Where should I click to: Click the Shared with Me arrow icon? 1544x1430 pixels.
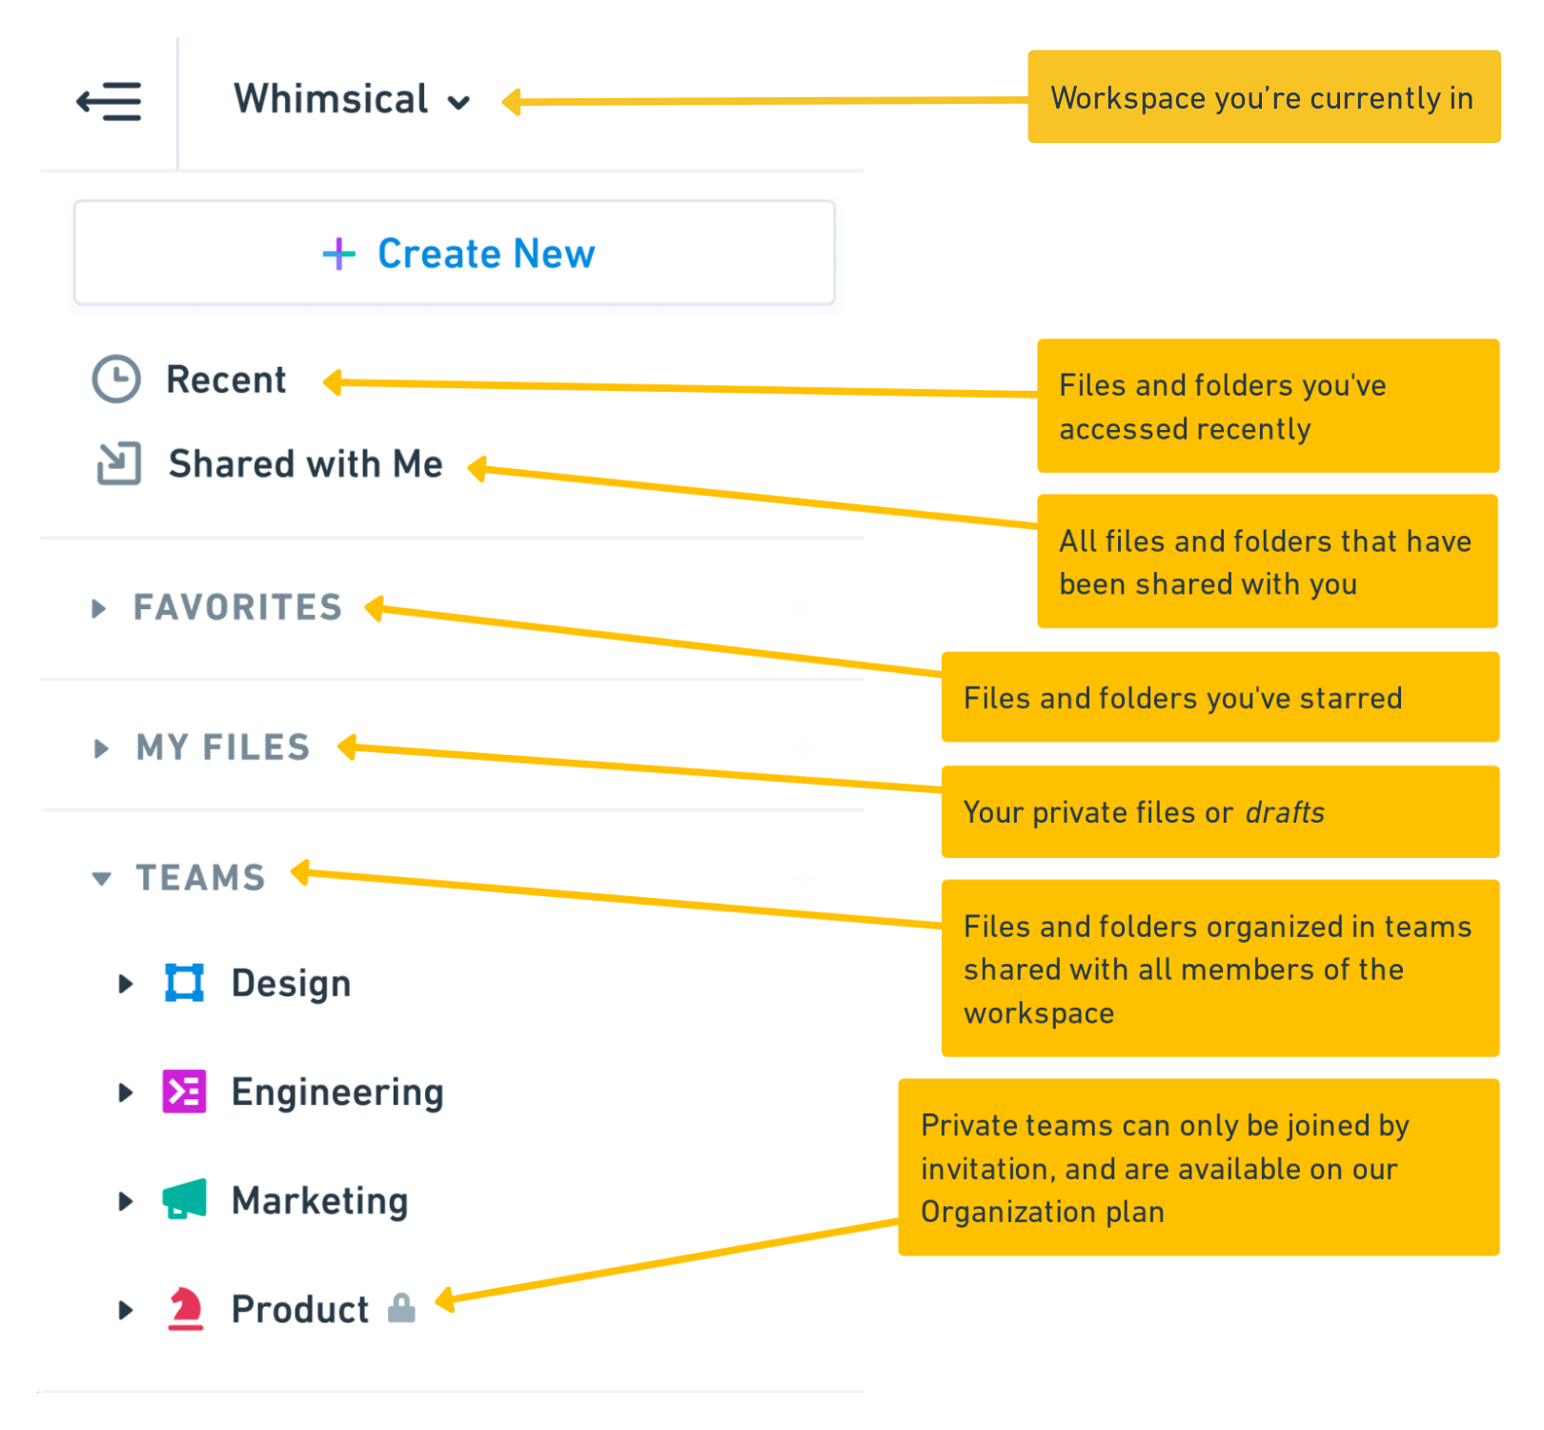click(116, 464)
